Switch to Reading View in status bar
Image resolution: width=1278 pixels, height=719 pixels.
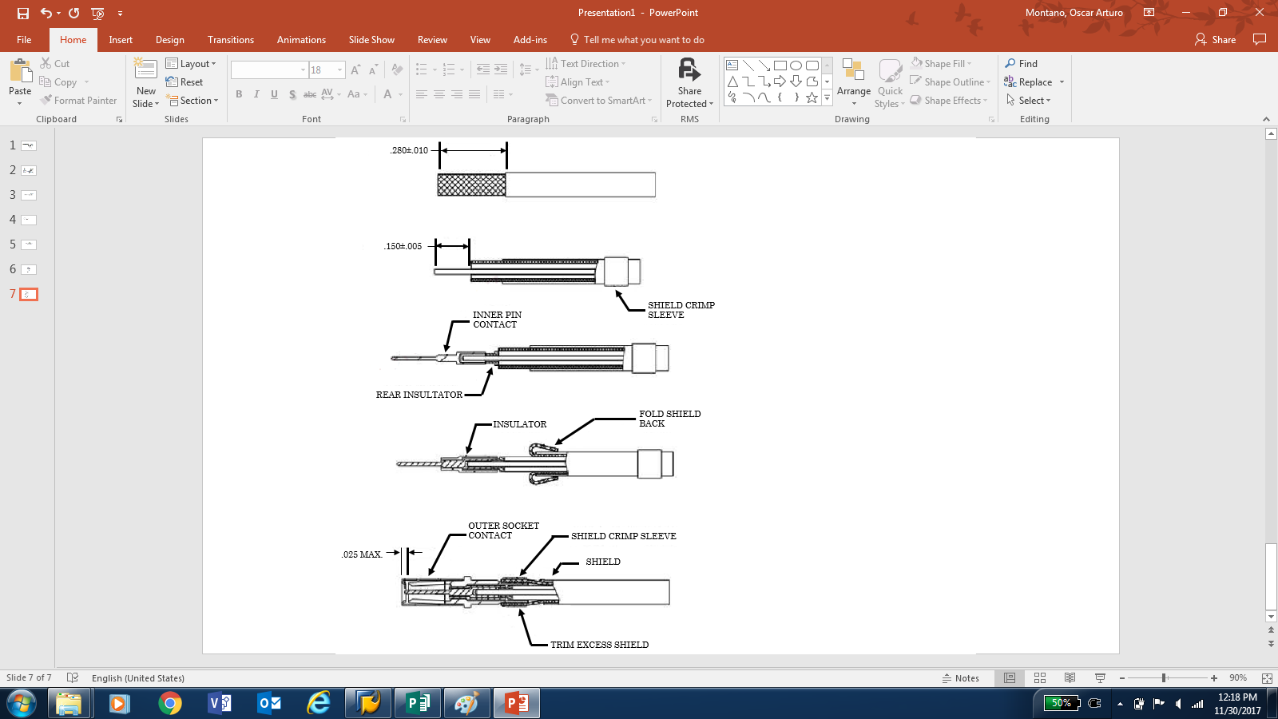(1070, 677)
